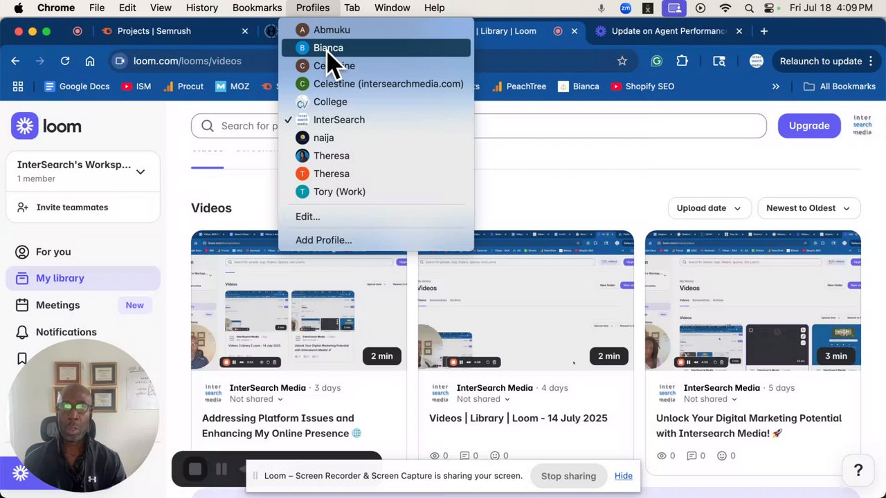
Task: Open the Extensions puzzle icon
Action: 682,61
